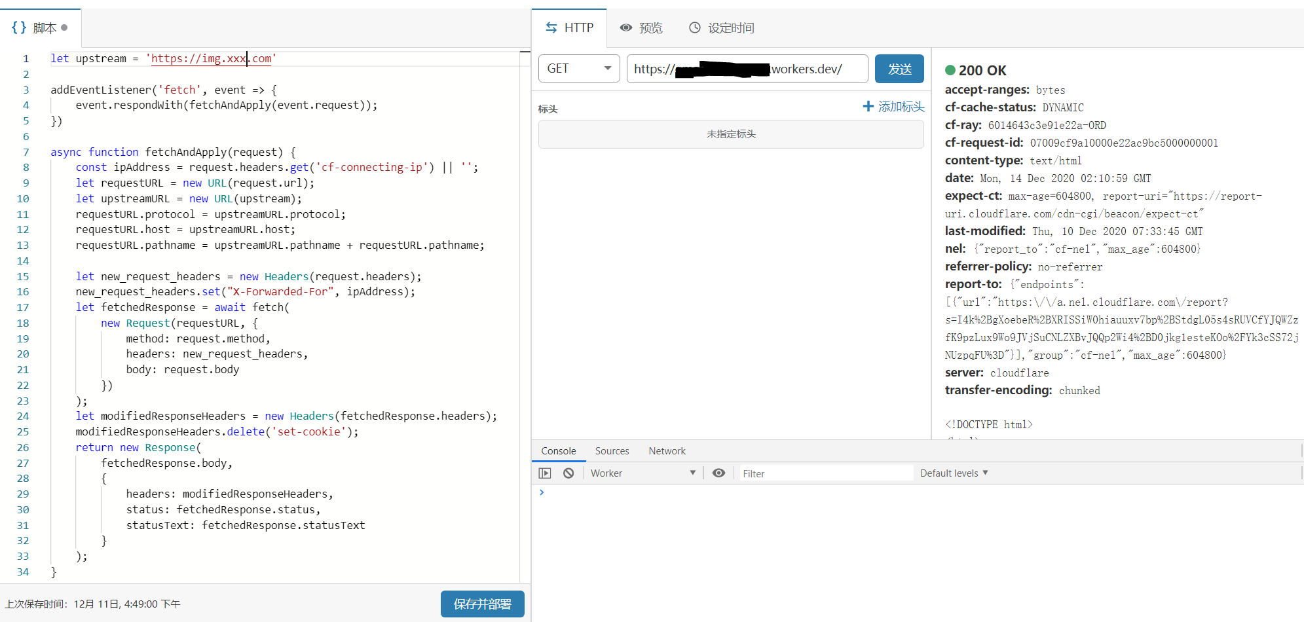Viewport: 1304px width, 622px height.
Task: Click the console prompt input line
Action: [917, 493]
